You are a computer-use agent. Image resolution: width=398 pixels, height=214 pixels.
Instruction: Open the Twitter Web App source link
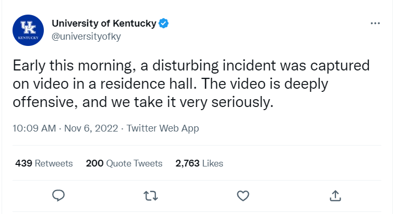[163, 128]
